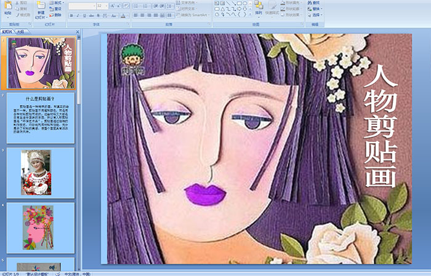
Task: Toggle Align Text Right
Action: coord(149,15)
